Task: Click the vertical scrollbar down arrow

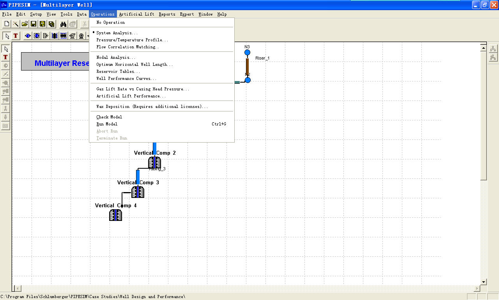Action: [484, 282]
